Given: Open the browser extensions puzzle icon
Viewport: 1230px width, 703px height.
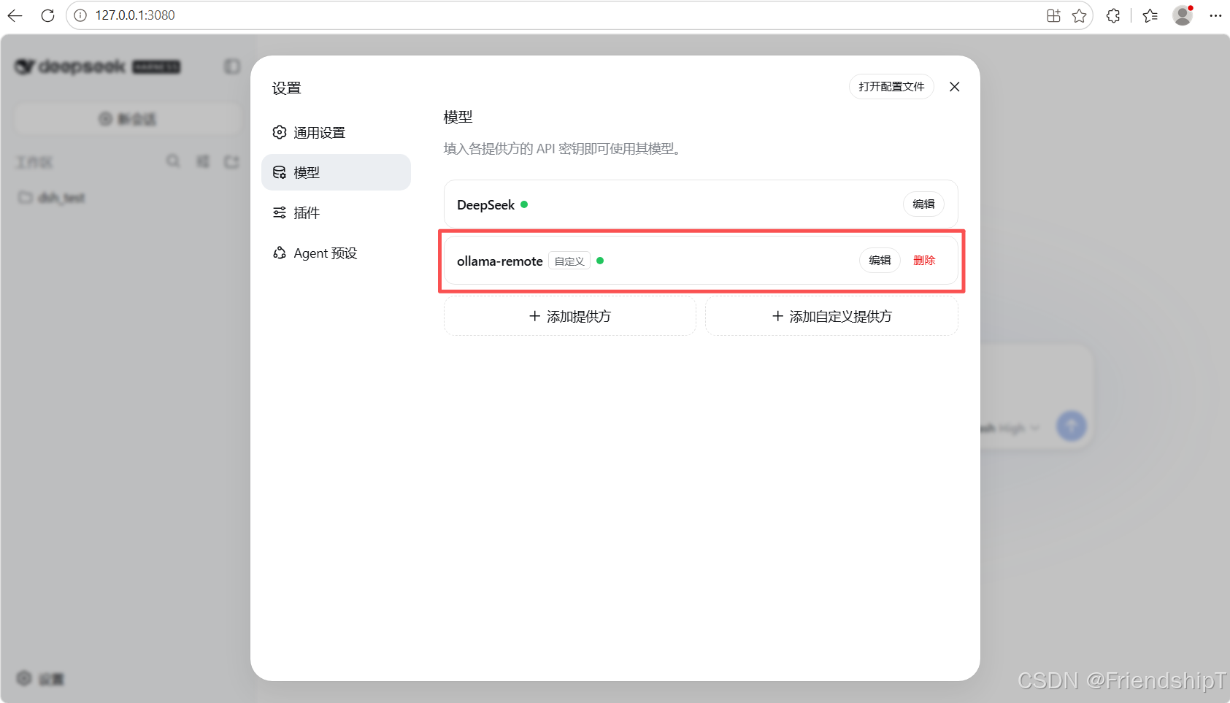Looking at the screenshot, I should (1113, 15).
